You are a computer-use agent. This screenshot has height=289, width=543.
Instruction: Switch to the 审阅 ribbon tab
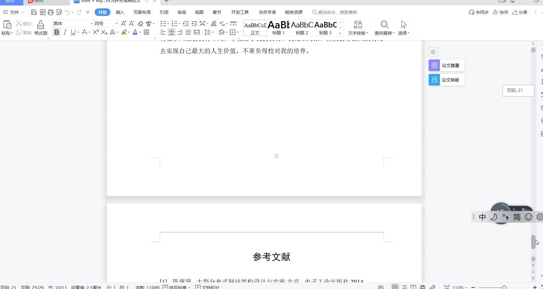182,12
